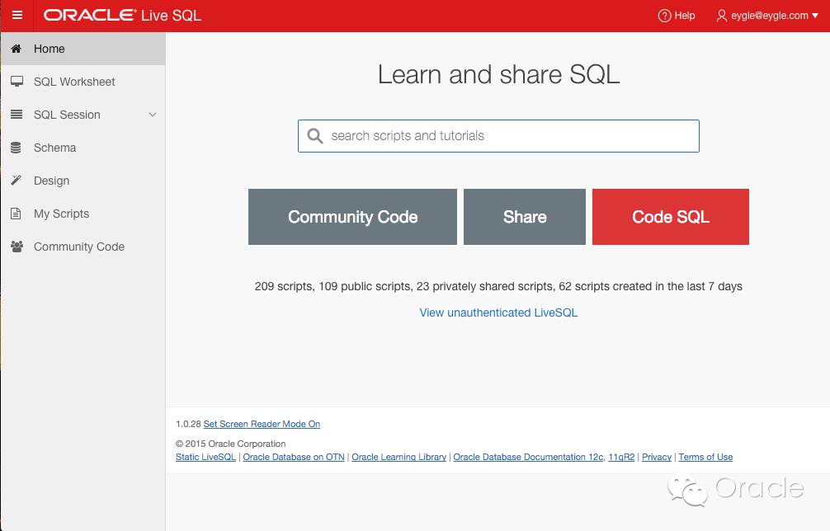Viewport: 830px width, 531px height.
Task: Collapse the SQL Session chevron
Action: (x=152, y=115)
